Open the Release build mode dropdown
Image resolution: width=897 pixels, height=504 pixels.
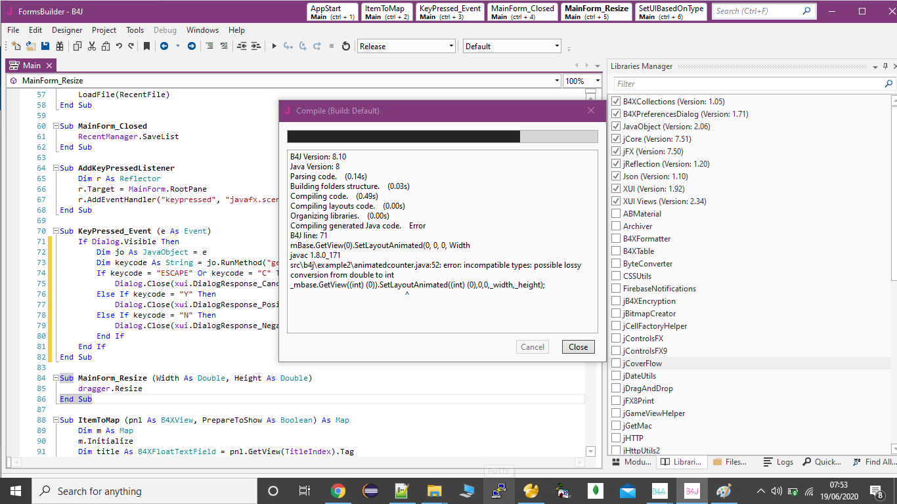[450, 47]
